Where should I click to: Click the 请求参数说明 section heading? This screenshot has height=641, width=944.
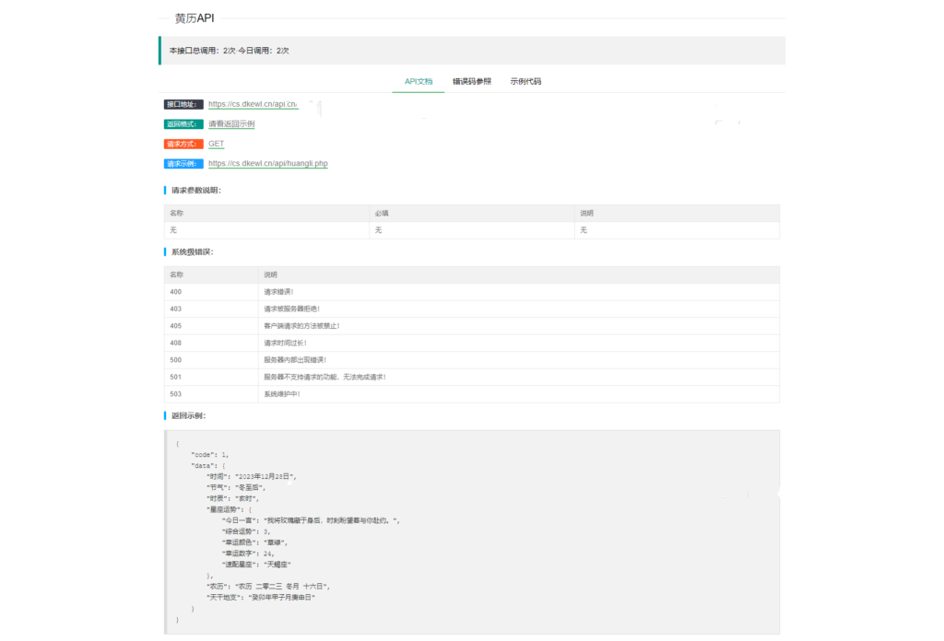[x=195, y=190]
